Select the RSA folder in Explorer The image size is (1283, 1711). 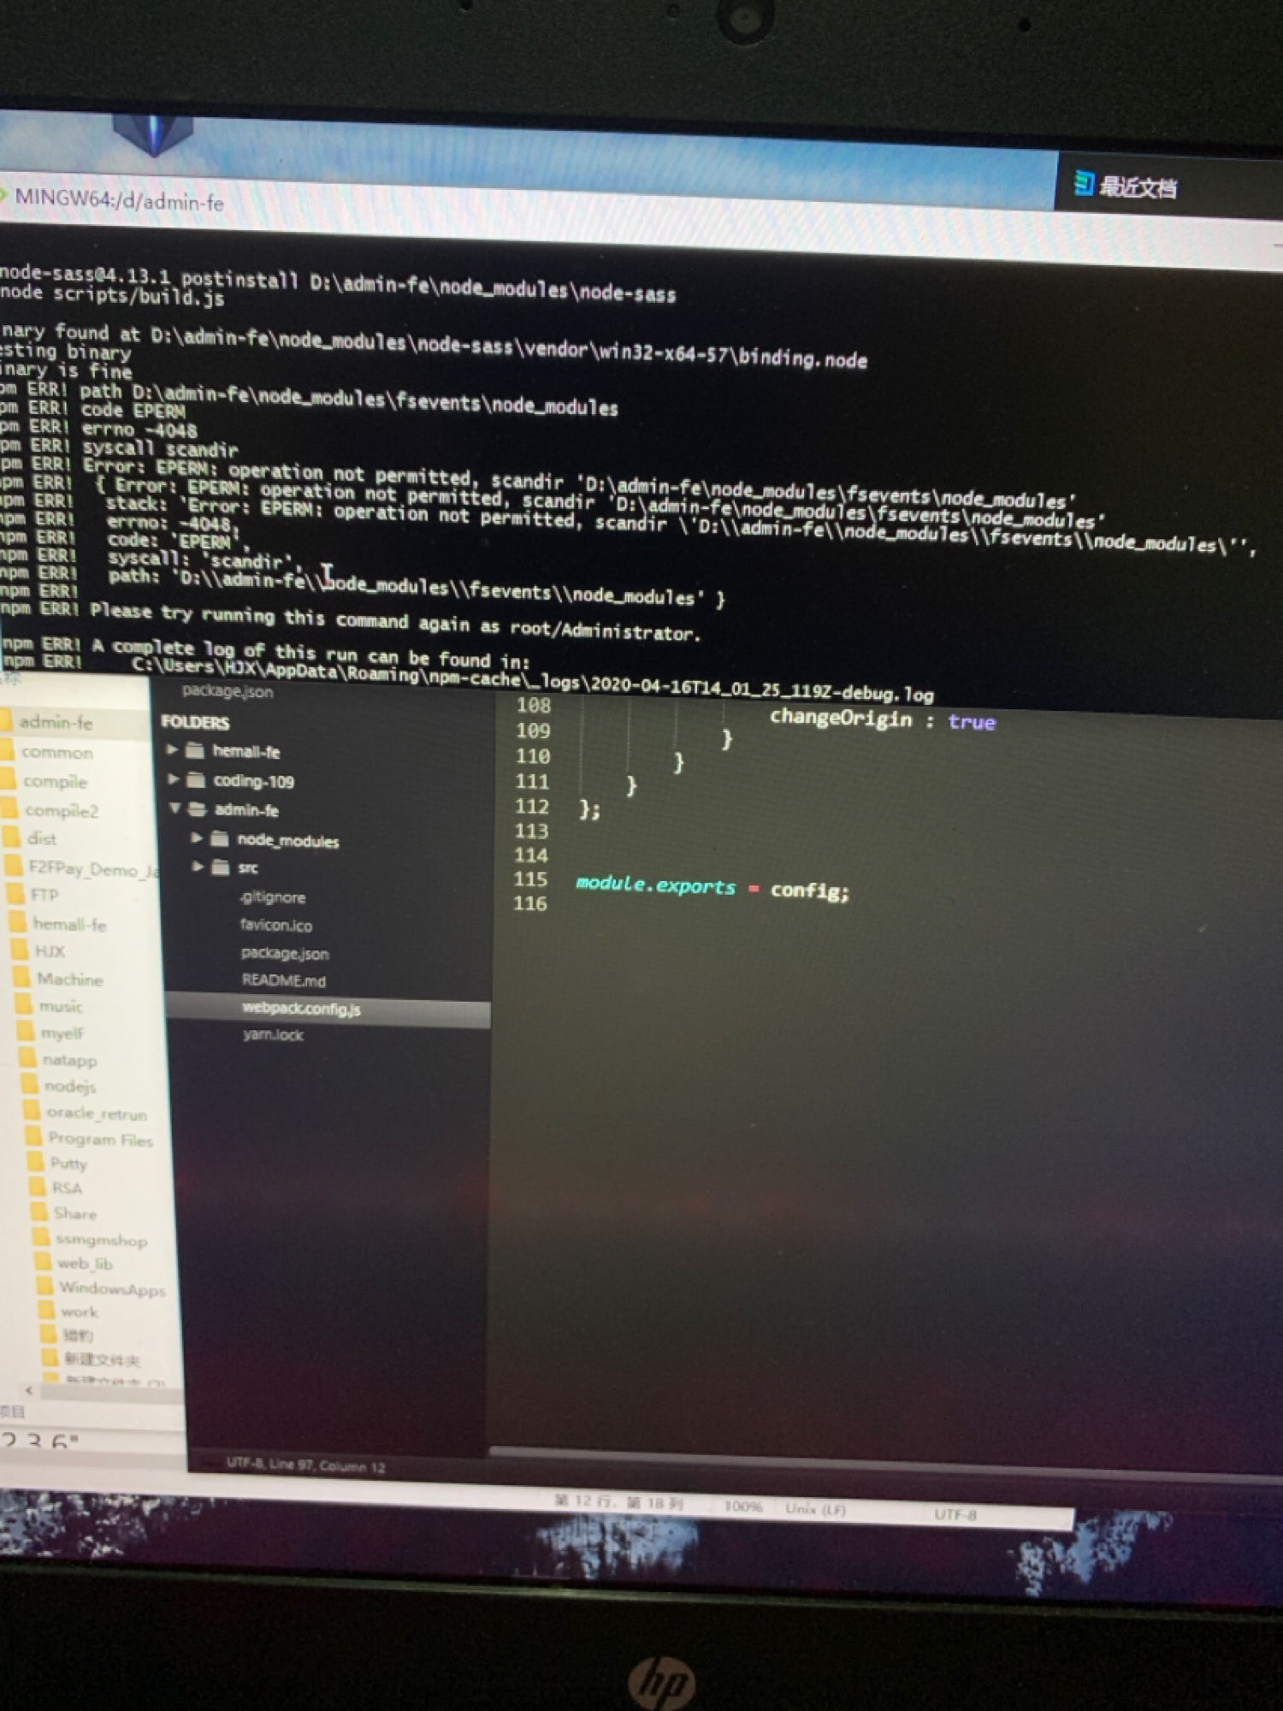click(67, 1187)
